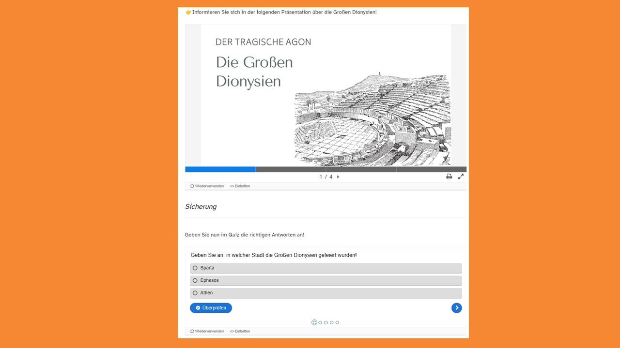This screenshot has width=620, height=348.
Task: Advance to the next slide arrow
Action: [x=338, y=177]
